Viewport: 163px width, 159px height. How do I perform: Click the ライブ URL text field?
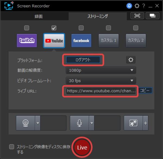[101, 91]
